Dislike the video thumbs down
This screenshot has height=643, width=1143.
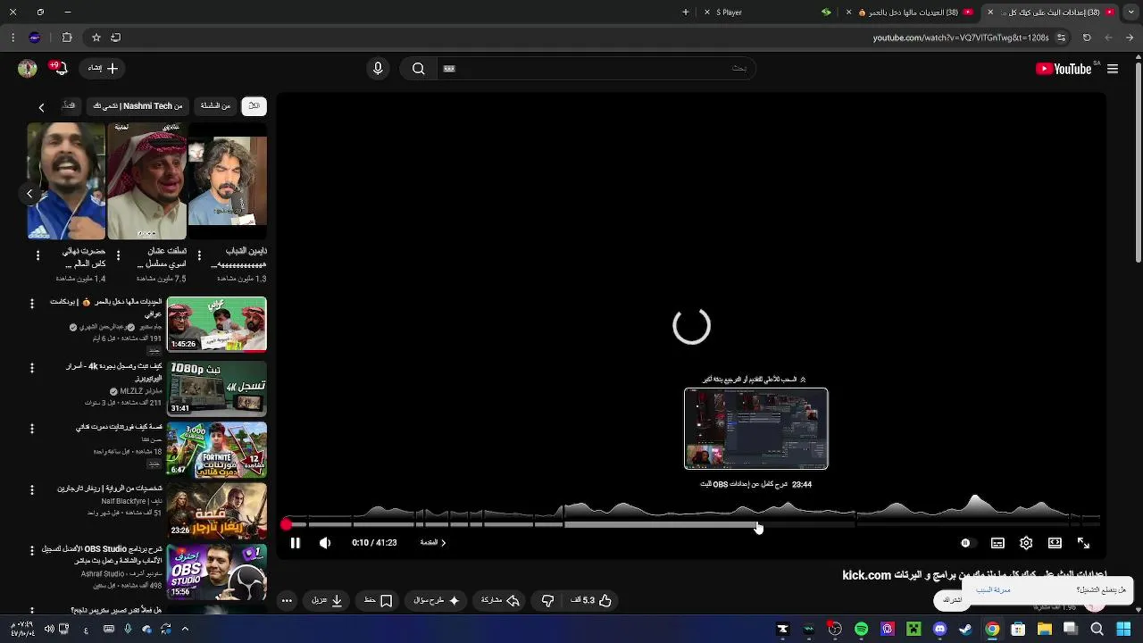[x=547, y=601]
